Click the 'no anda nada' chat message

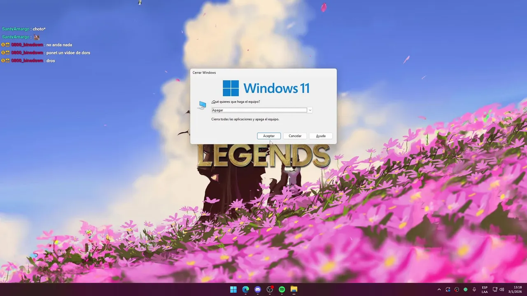[59, 45]
